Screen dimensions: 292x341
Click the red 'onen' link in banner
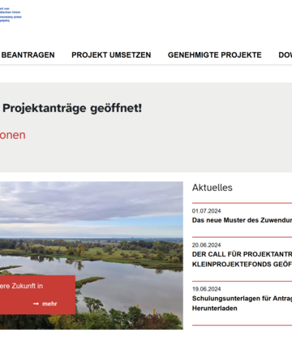[13, 135]
